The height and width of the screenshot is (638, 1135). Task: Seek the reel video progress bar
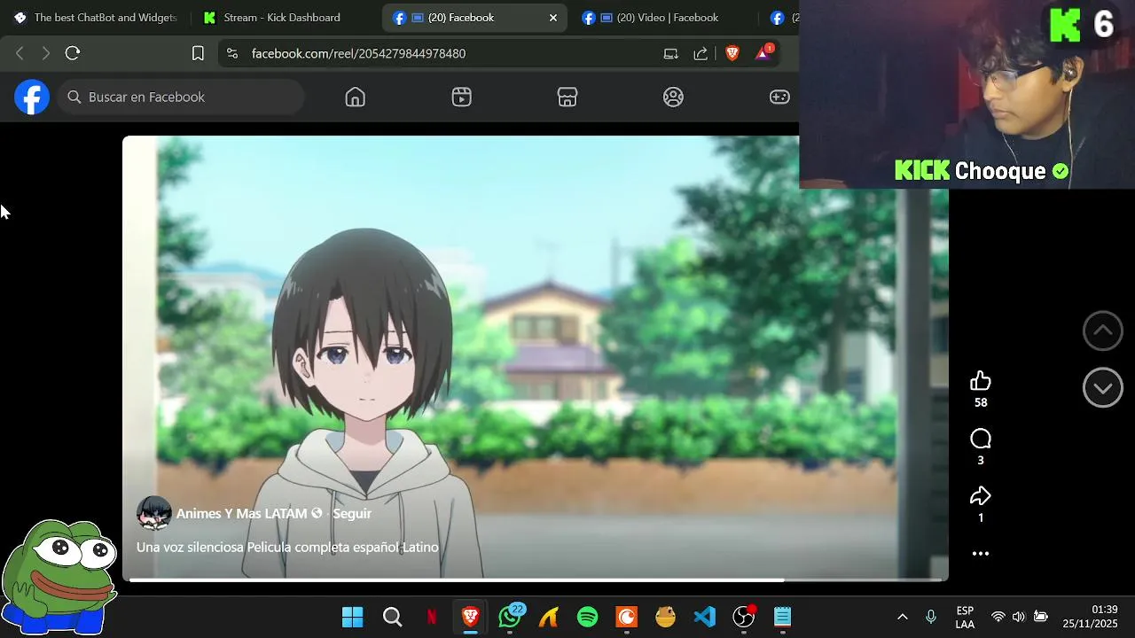pos(536,580)
